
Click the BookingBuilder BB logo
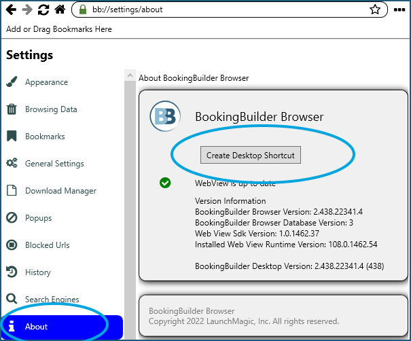pyautogui.click(x=164, y=116)
